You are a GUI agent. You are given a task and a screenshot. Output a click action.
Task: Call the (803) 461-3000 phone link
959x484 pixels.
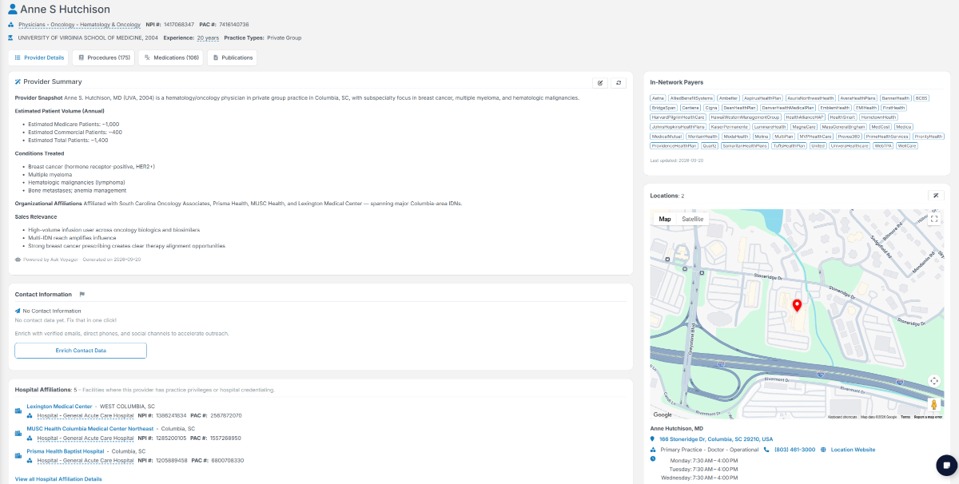pos(795,450)
